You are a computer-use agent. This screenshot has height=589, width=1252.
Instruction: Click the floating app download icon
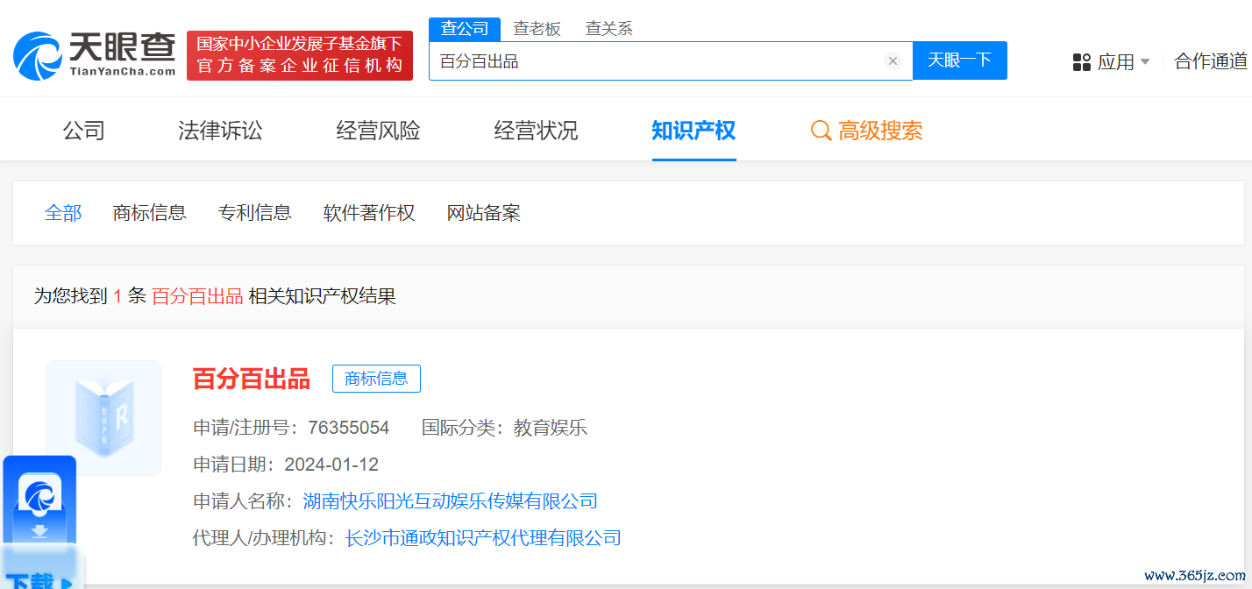click(x=39, y=503)
